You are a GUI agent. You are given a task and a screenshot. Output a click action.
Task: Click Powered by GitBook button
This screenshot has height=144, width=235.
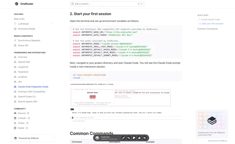[x=33, y=138]
